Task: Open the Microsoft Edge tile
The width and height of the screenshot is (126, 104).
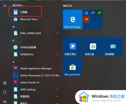Action: [73, 19]
